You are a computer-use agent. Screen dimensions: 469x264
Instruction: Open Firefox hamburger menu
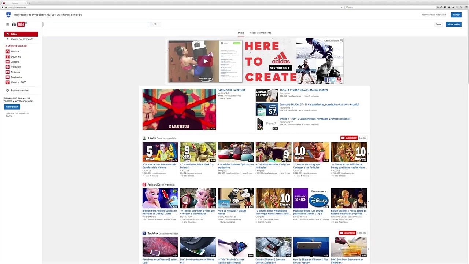466,7
